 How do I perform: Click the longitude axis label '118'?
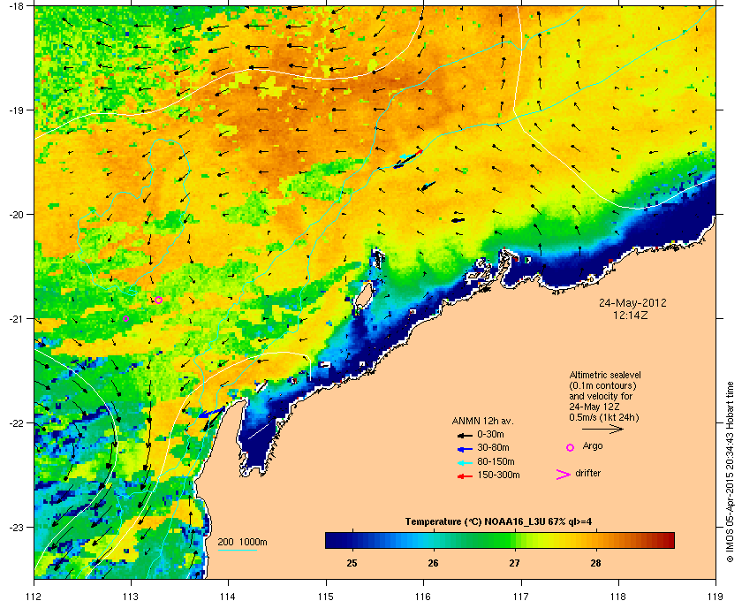click(618, 596)
